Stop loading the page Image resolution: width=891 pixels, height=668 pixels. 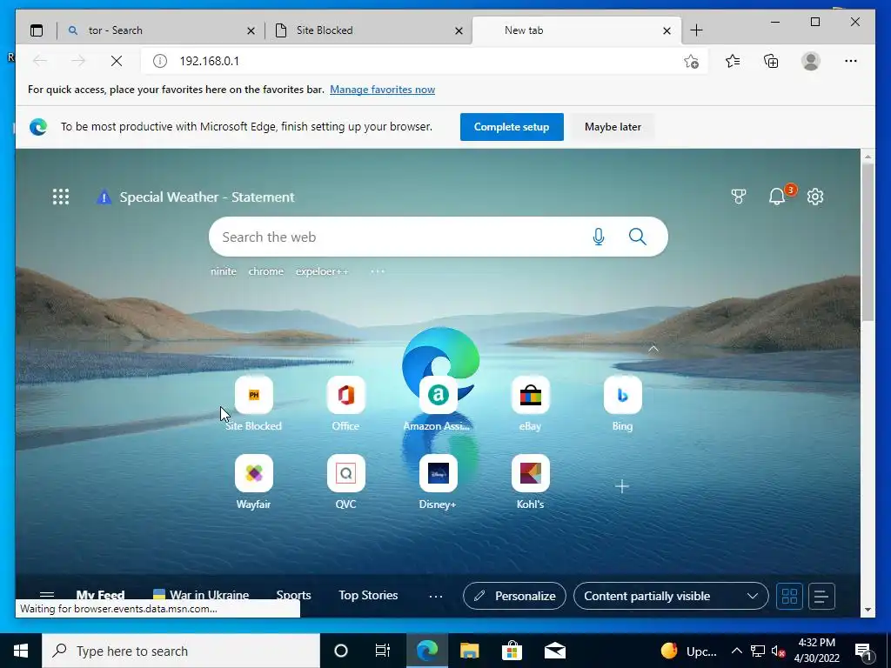(117, 61)
